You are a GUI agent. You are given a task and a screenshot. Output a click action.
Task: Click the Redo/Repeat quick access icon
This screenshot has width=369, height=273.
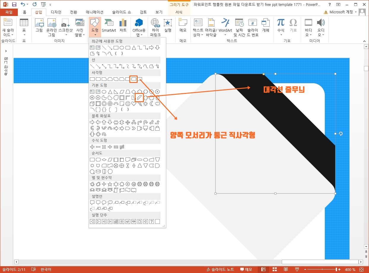34,4
